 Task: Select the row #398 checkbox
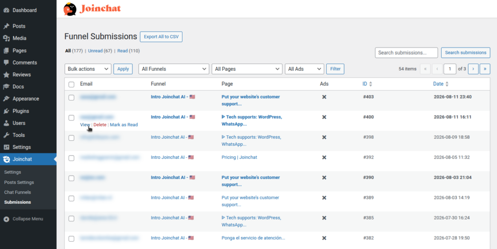coord(71,138)
